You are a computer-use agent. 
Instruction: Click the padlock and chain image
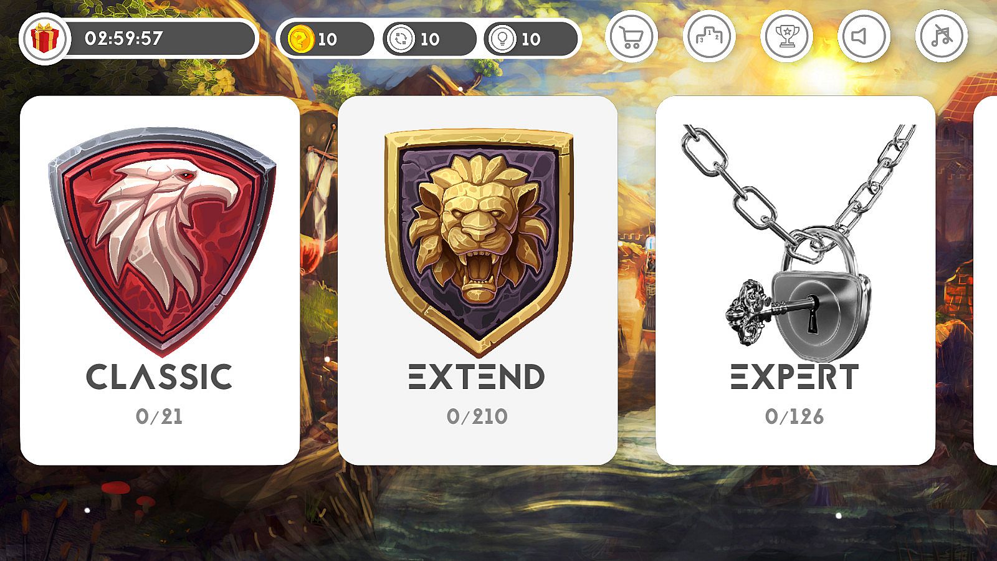pos(798,243)
